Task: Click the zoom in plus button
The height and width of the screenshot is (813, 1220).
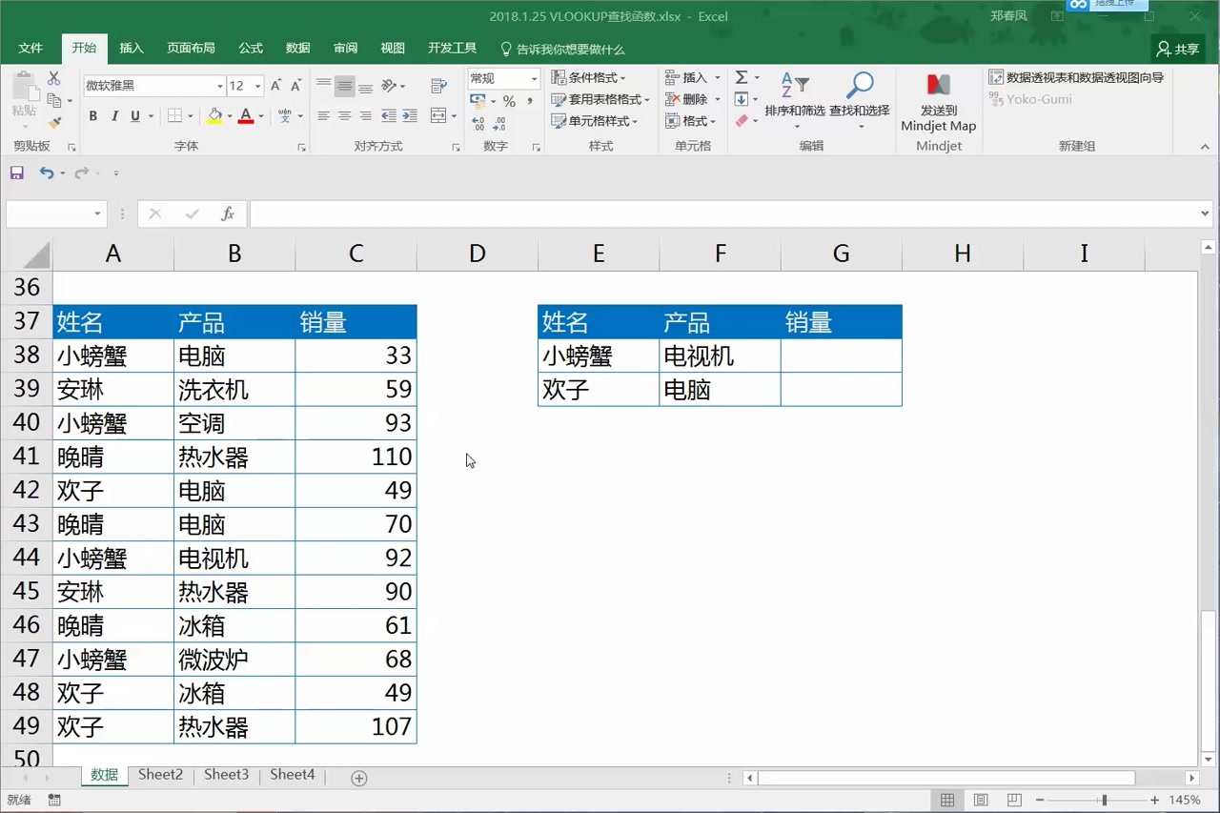Action: point(1155,801)
